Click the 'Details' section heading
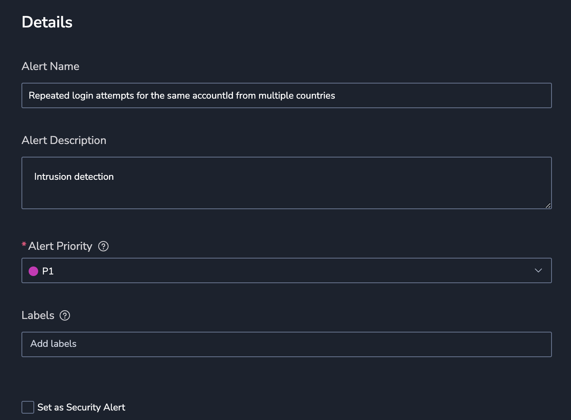571x420 pixels. 47,22
